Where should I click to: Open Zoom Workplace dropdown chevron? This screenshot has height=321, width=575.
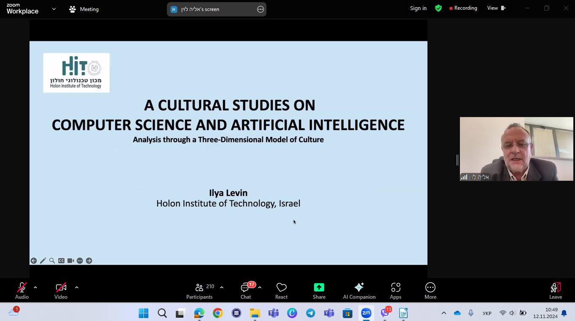point(54,9)
